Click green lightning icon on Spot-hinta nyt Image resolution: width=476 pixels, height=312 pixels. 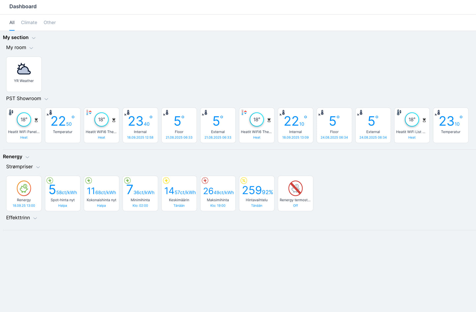[x=50, y=181]
